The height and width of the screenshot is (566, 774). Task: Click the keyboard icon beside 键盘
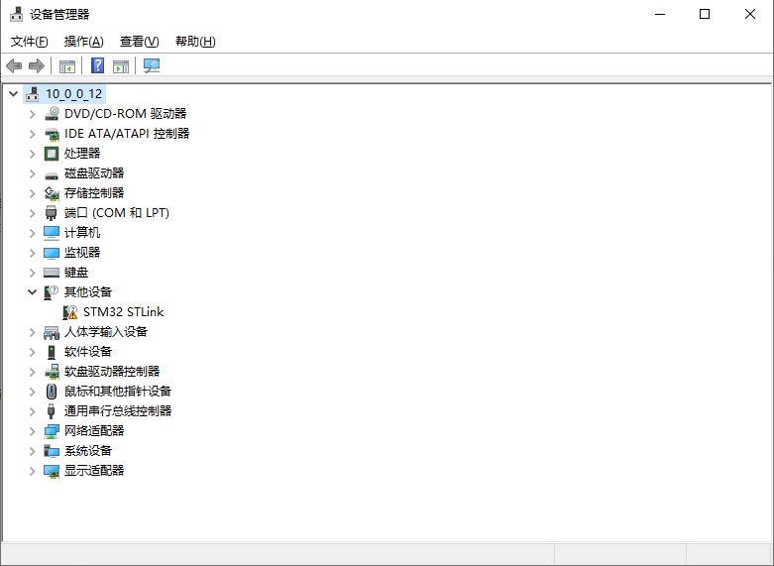(52, 273)
